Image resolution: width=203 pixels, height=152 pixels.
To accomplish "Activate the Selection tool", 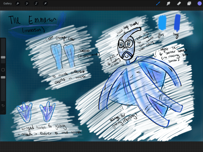I will point(36,3).
